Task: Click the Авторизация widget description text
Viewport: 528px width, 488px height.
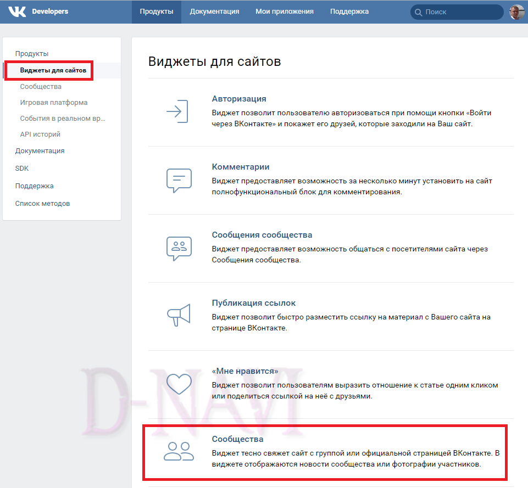Action: point(352,119)
